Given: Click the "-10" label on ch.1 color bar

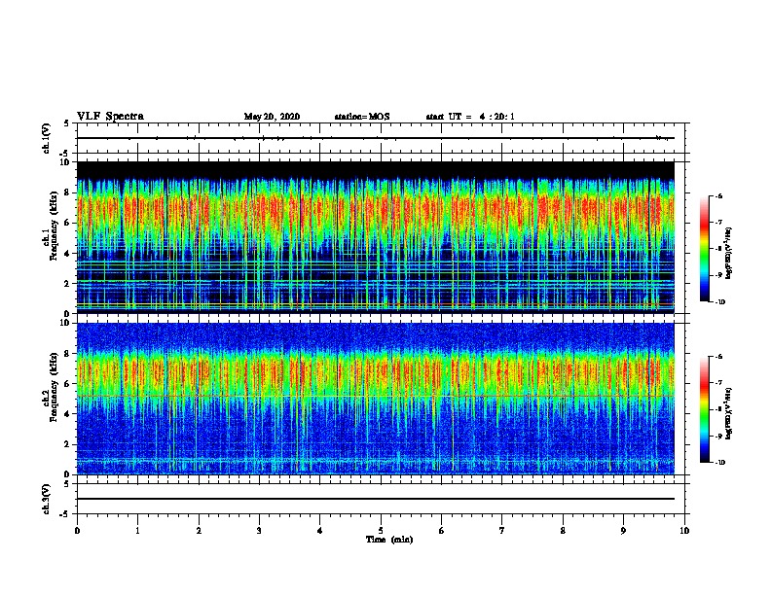Looking at the screenshot, I should tap(719, 302).
